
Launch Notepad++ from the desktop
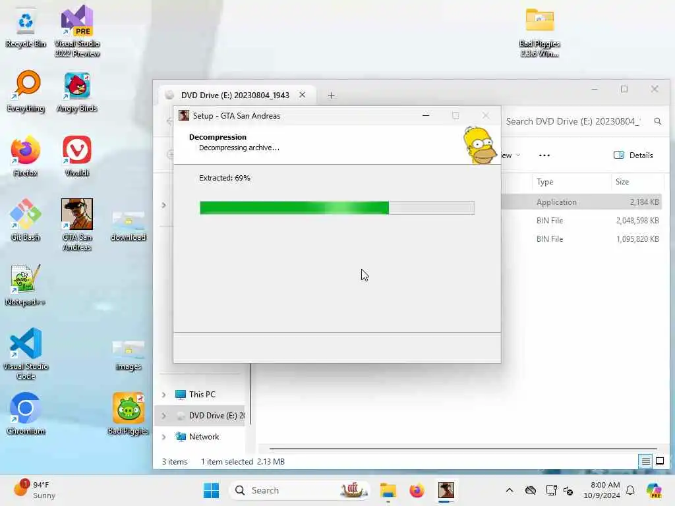point(26,285)
